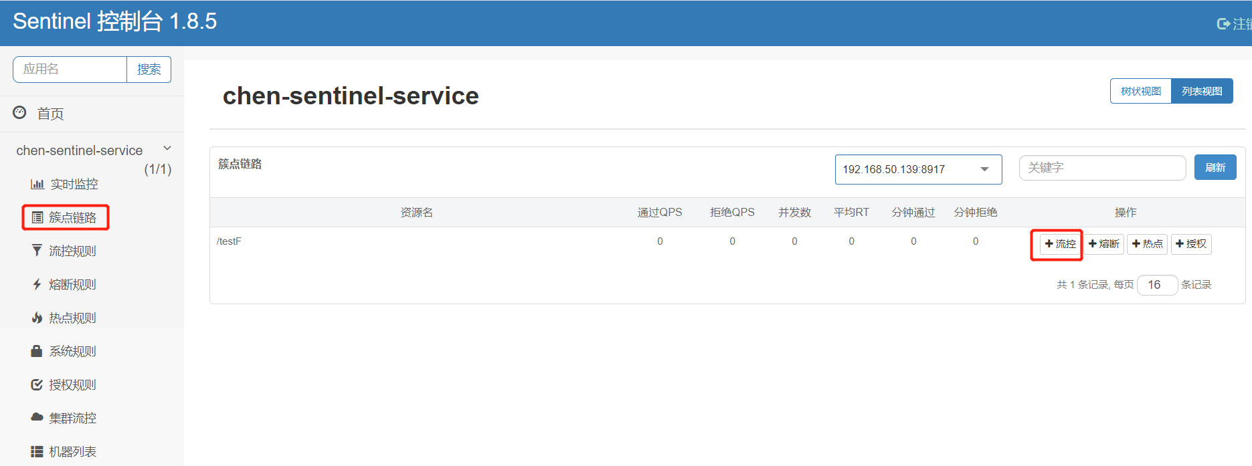Click the dashboard icon next to 首页
The width and height of the screenshot is (1252, 466).
click(x=19, y=112)
